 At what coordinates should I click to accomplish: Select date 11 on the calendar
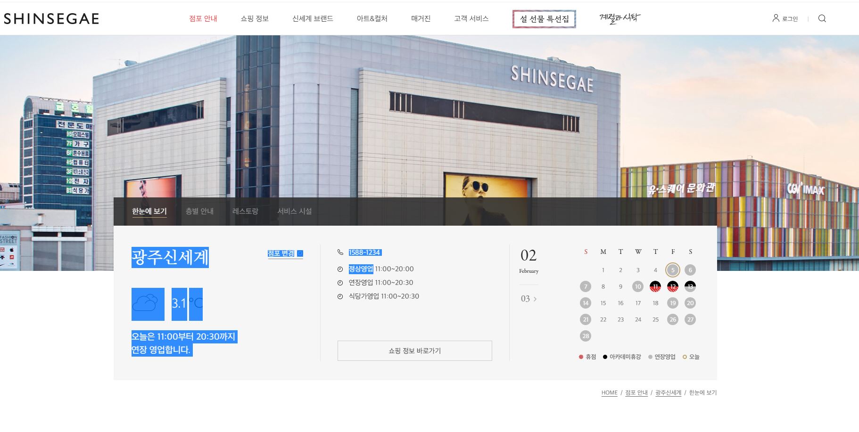pyautogui.click(x=655, y=286)
